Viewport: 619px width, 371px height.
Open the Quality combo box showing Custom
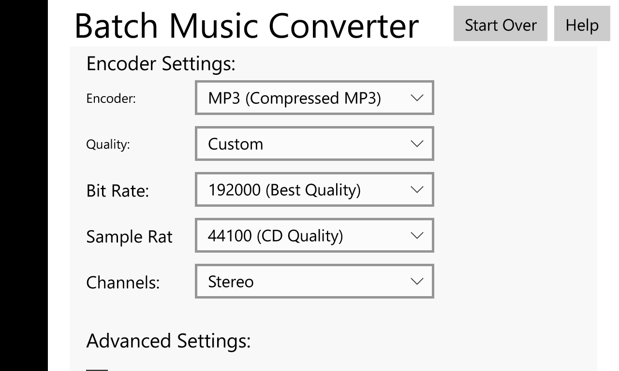pyautogui.click(x=314, y=143)
